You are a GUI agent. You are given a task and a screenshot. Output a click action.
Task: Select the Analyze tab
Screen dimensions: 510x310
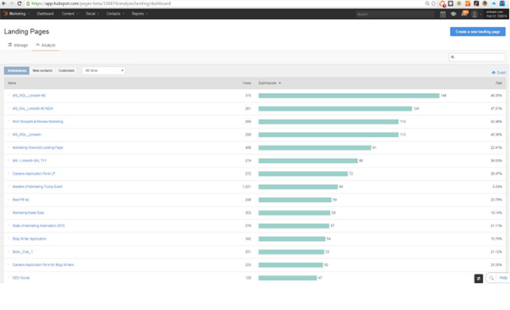[45, 45]
